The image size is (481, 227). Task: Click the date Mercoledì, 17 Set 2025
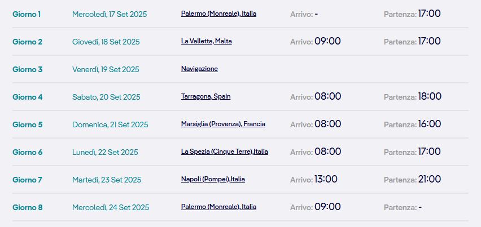coord(110,15)
